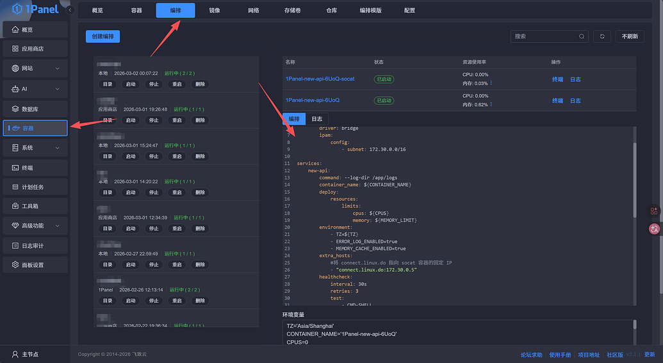
Task: Click the 创建编排 button
Action: pyautogui.click(x=102, y=36)
